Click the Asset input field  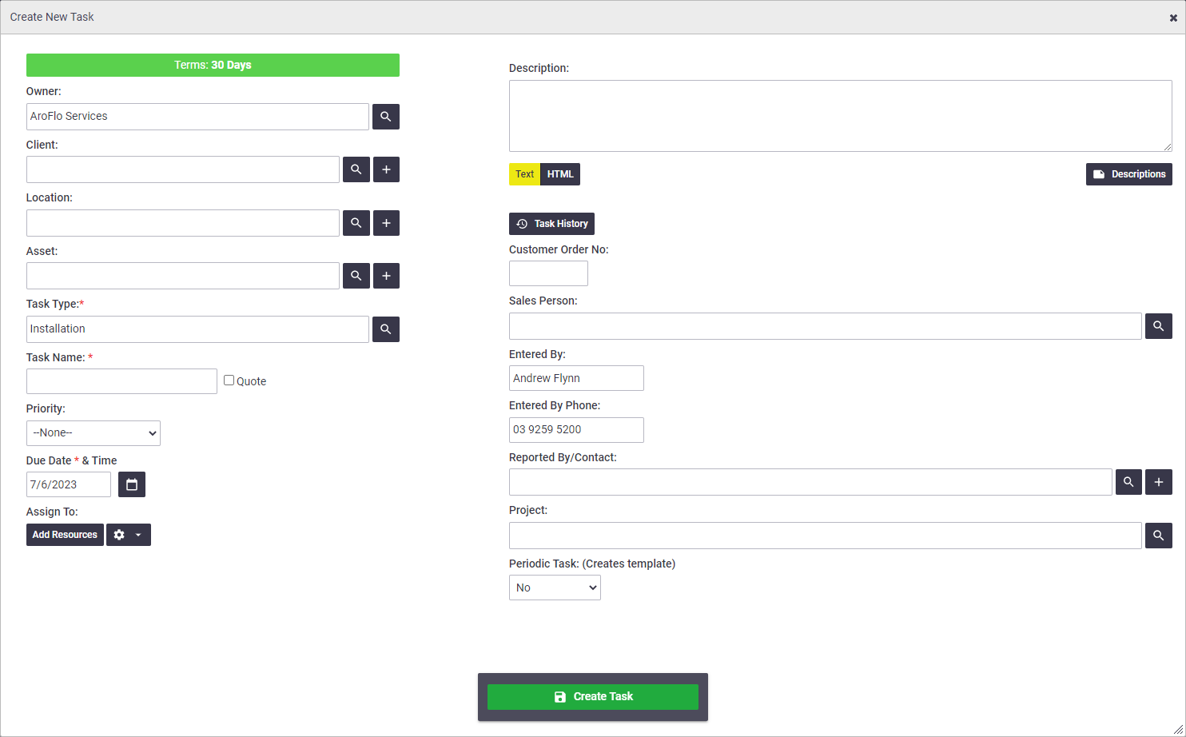183,276
